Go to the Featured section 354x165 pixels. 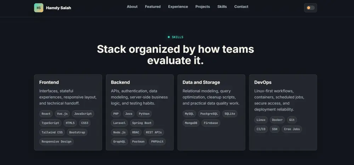click(x=153, y=6)
